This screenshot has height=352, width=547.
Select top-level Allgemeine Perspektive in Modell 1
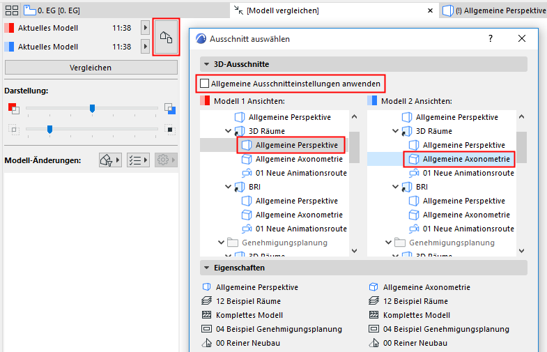290,117
